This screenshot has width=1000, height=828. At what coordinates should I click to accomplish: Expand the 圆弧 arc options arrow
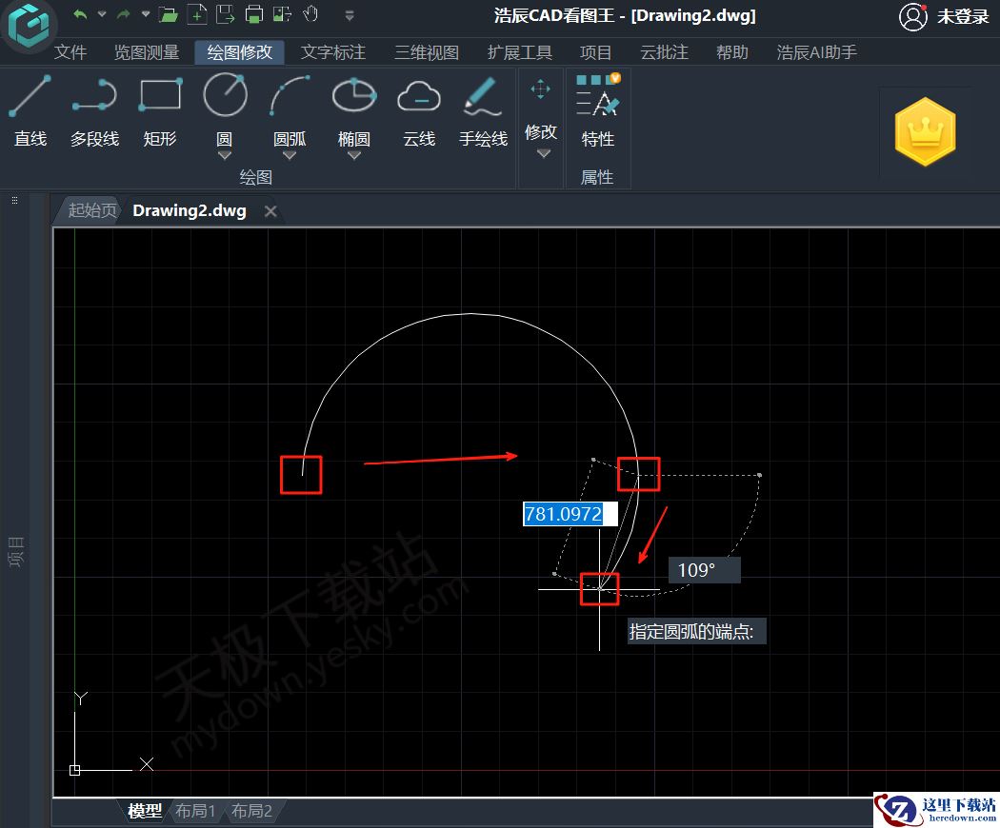290,155
